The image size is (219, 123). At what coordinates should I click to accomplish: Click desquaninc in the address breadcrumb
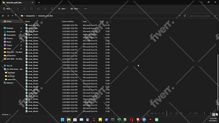(31, 16)
